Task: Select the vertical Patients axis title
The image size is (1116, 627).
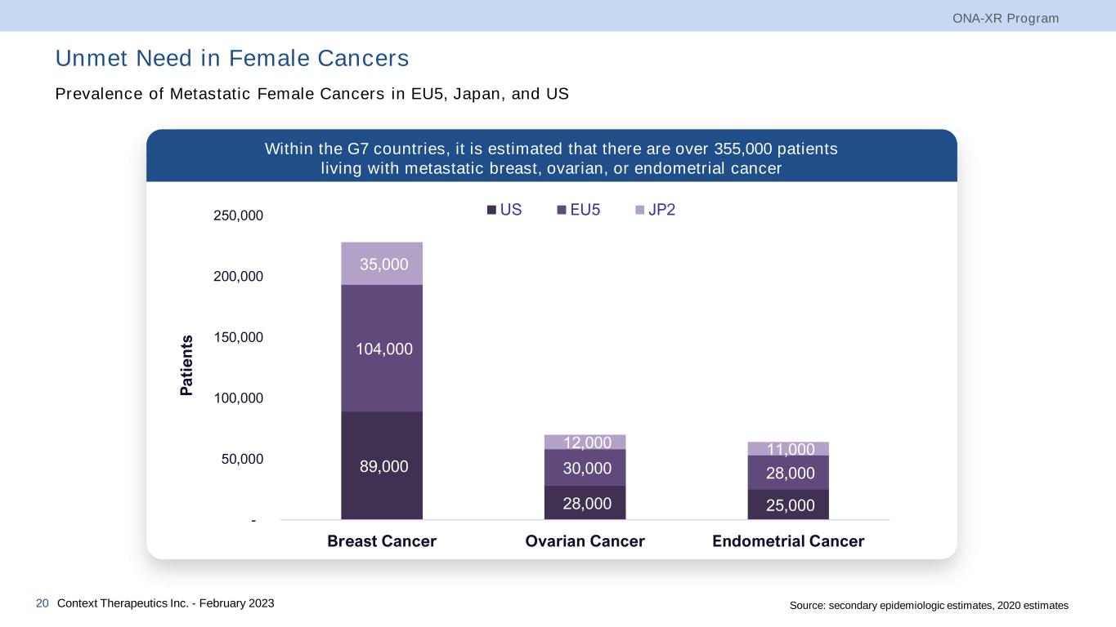Action: (187, 365)
